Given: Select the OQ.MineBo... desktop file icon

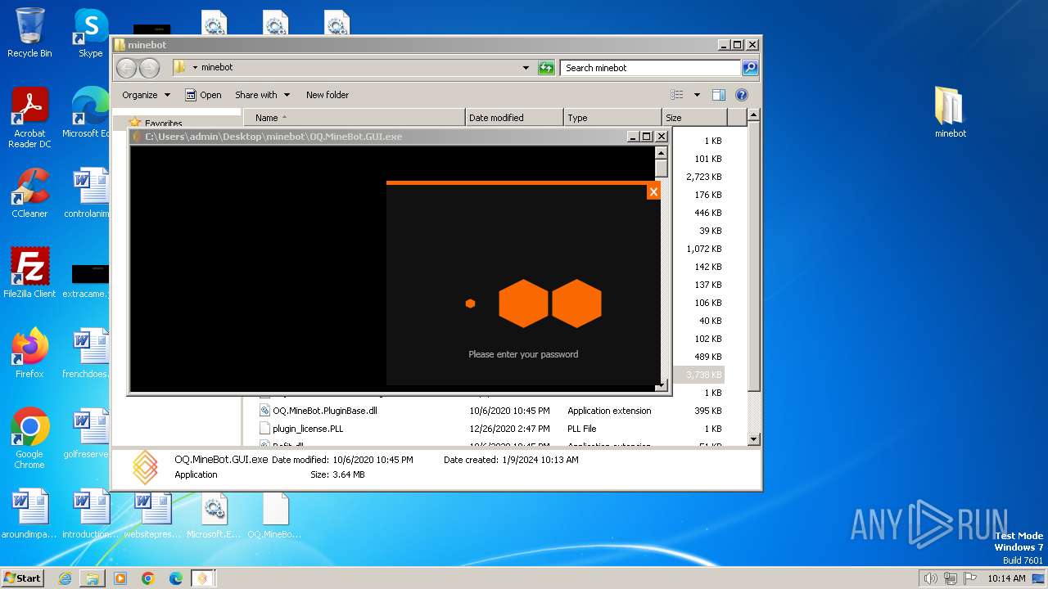Looking at the screenshot, I should (x=275, y=514).
